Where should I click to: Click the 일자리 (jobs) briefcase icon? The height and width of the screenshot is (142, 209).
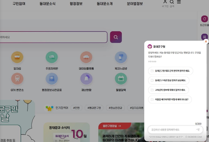pyautogui.click(x=17, y=57)
